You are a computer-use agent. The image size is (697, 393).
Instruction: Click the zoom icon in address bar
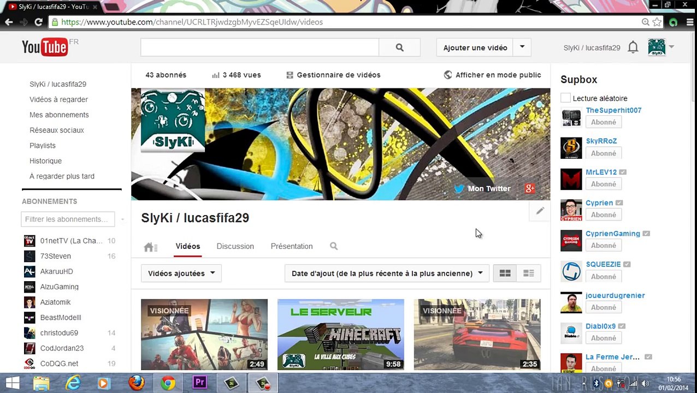(x=646, y=22)
